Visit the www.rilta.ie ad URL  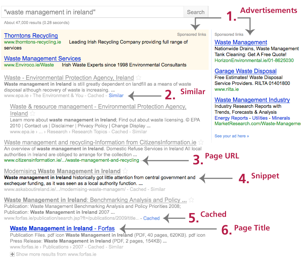[227, 89]
